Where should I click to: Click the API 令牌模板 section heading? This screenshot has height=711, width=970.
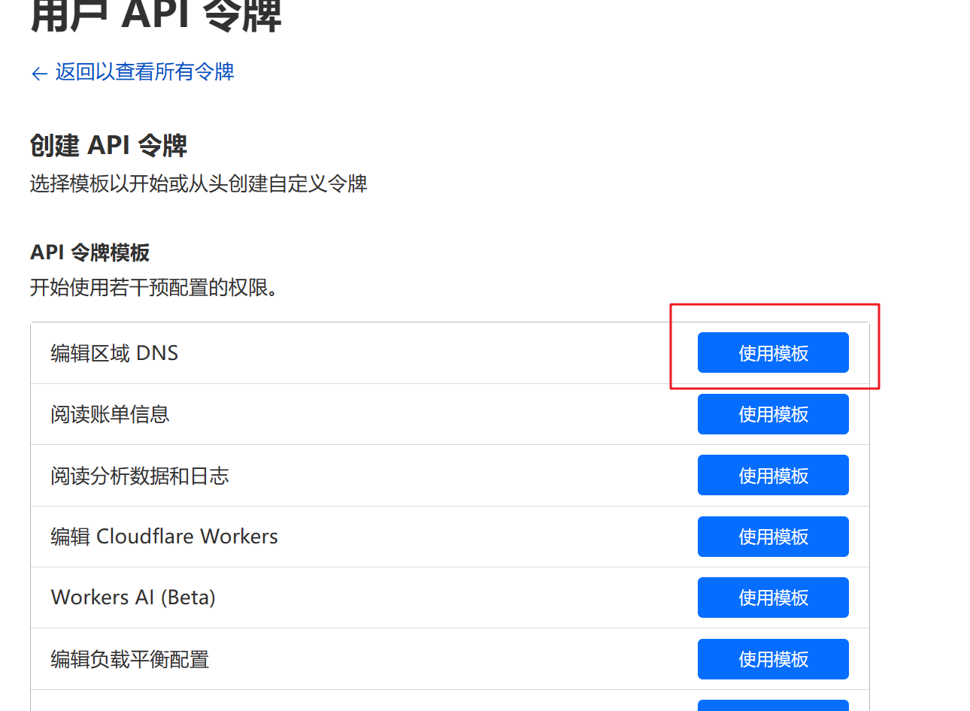[89, 253]
